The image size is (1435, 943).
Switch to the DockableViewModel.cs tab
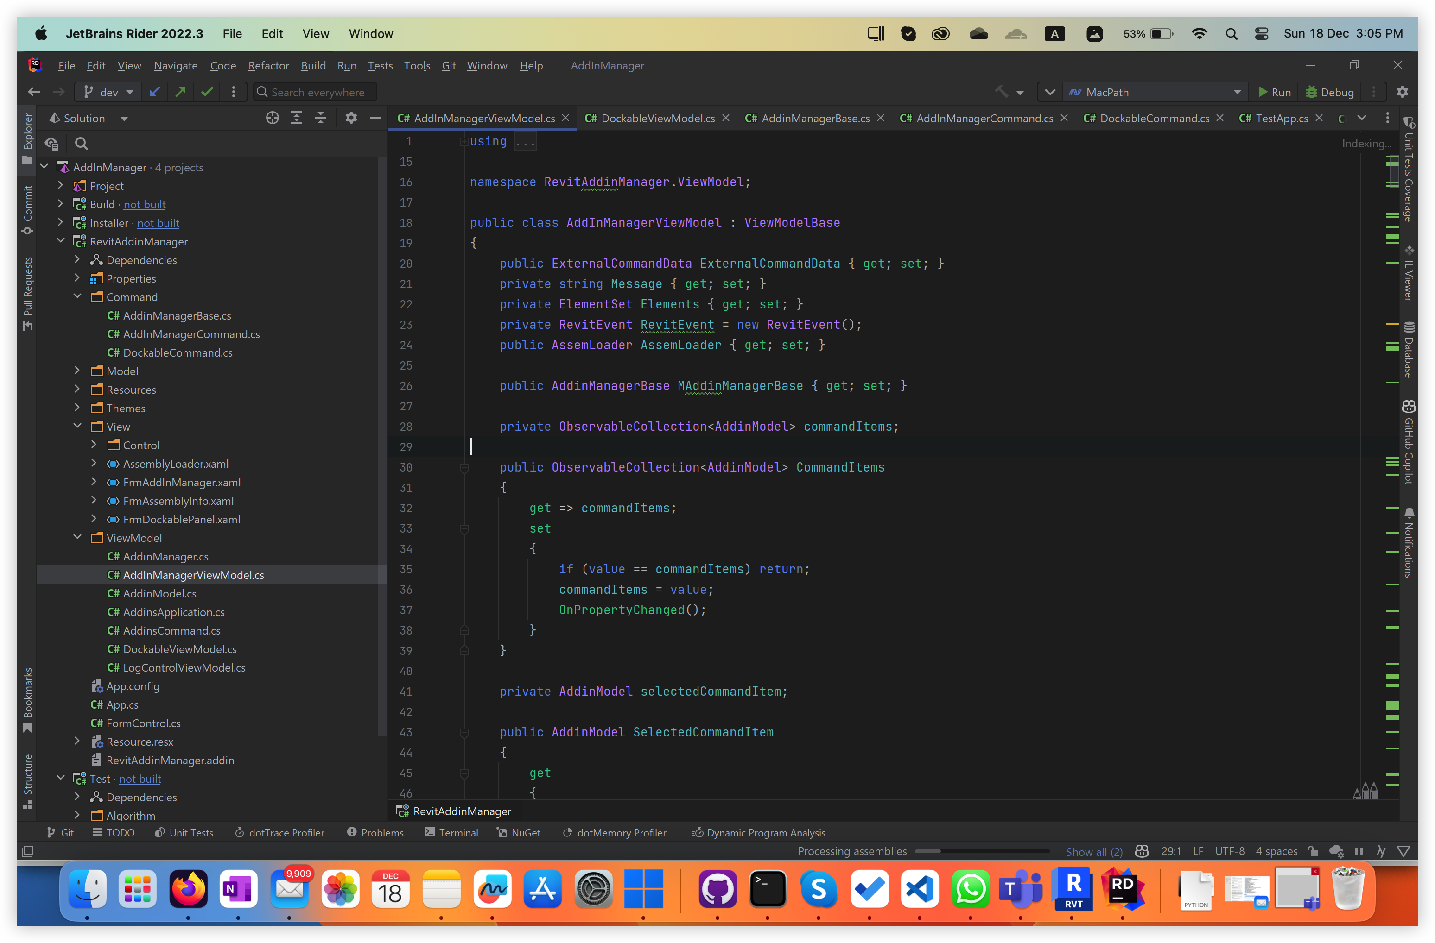tap(657, 118)
